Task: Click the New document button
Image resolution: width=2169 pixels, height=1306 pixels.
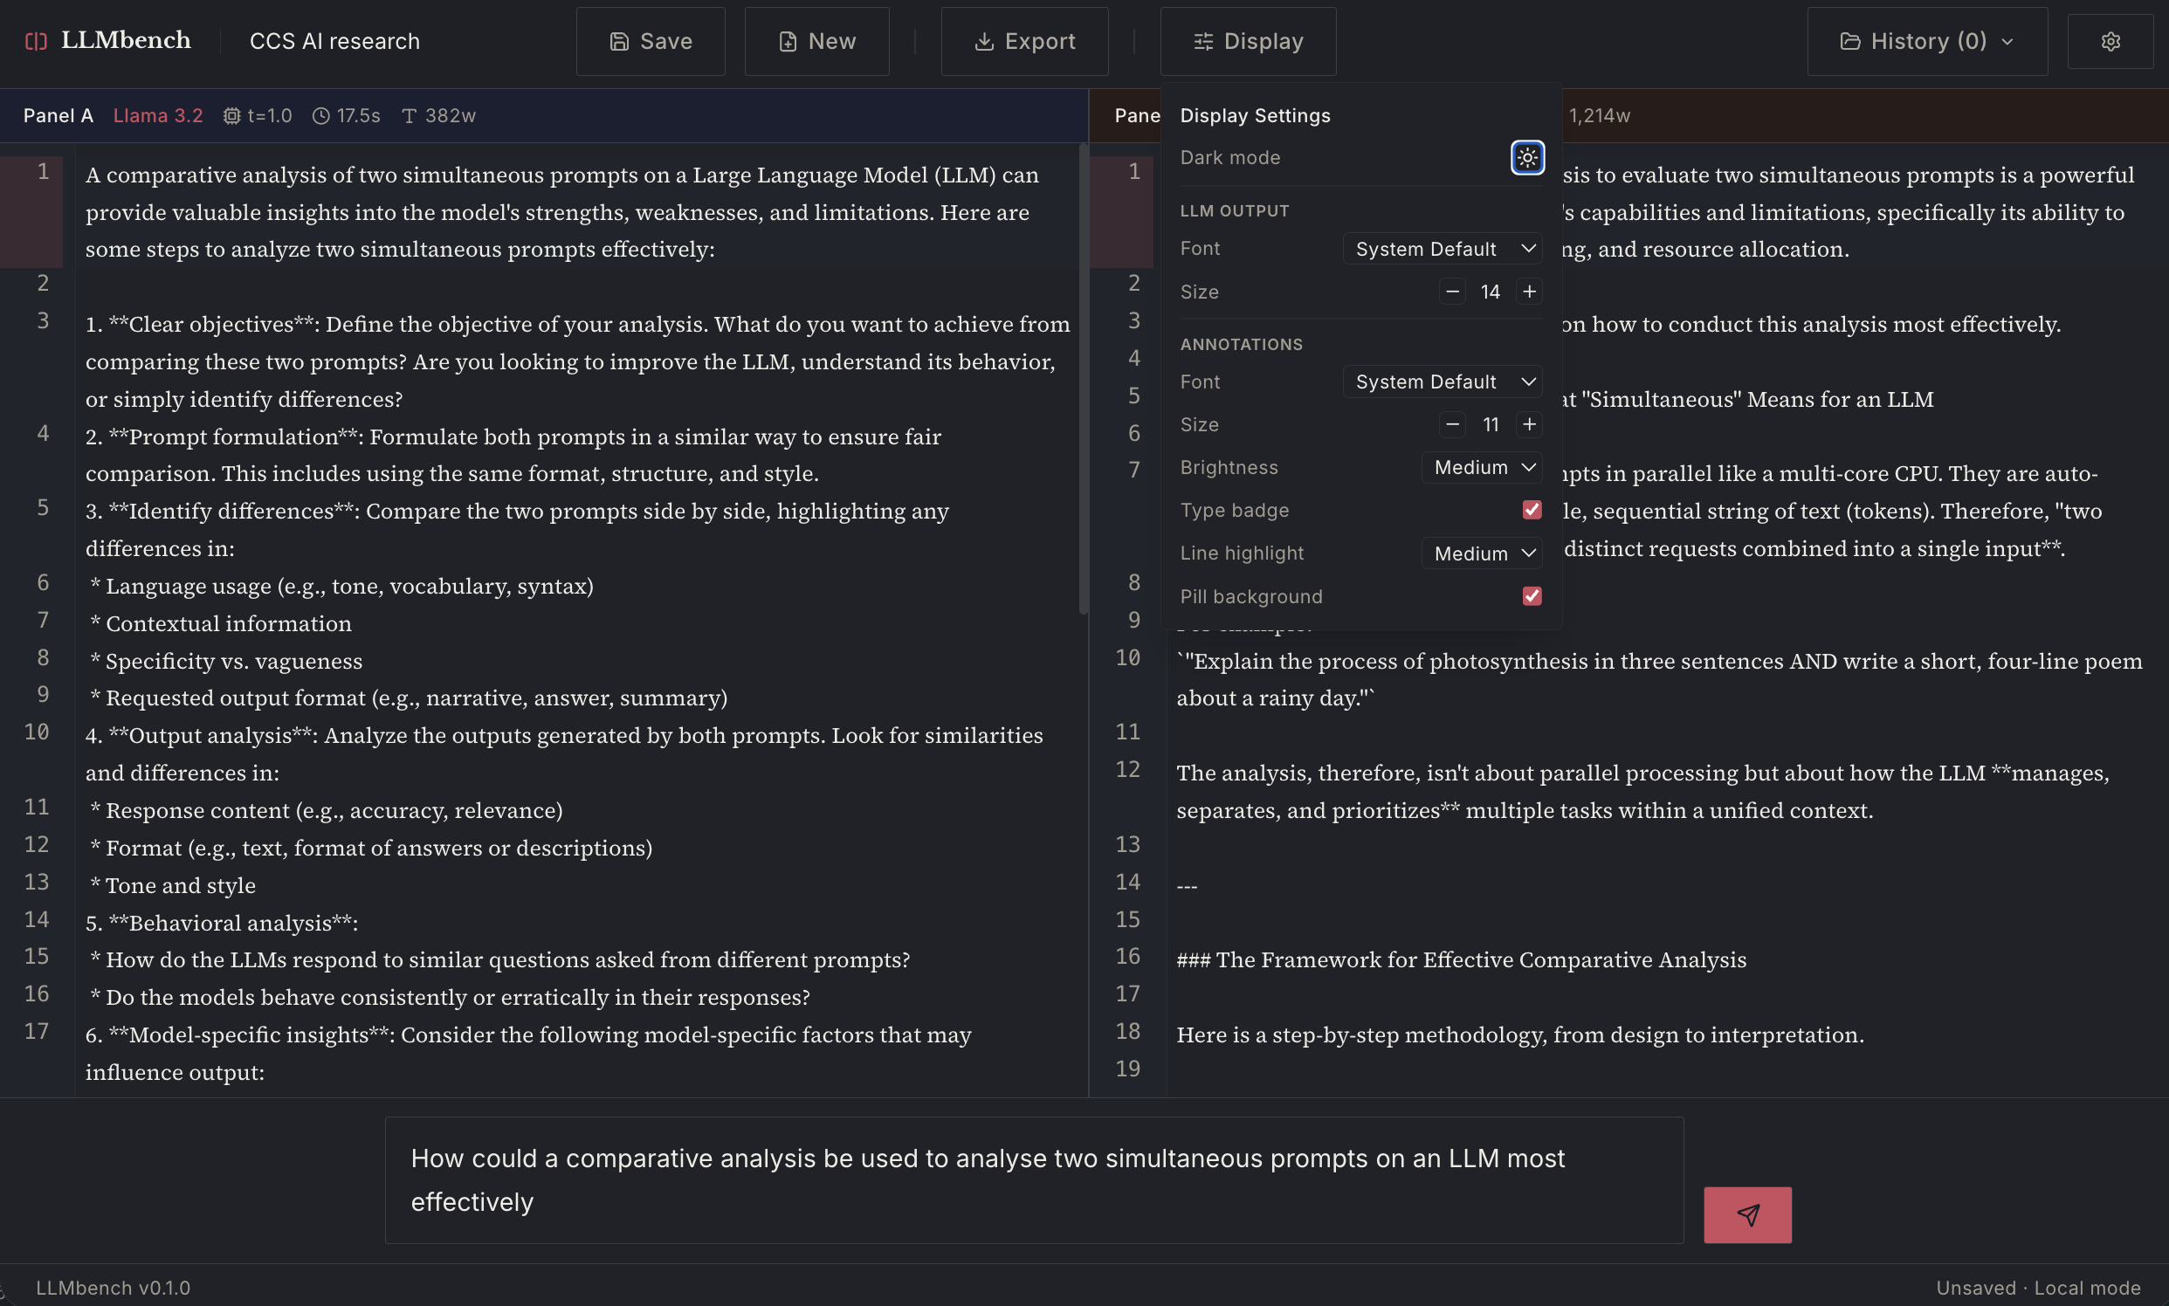Action: tap(816, 41)
